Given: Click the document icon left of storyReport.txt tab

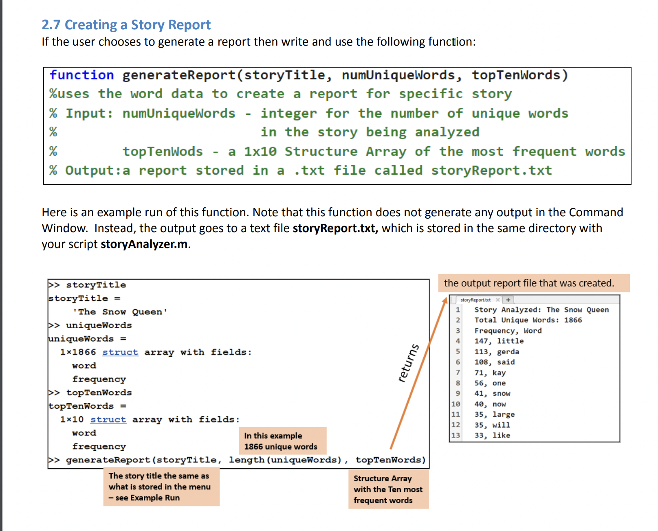Looking at the screenshot, I should pyautogui.click(x=452, y=299).
